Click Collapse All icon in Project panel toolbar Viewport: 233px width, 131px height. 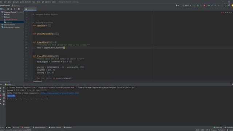(15, 9)
